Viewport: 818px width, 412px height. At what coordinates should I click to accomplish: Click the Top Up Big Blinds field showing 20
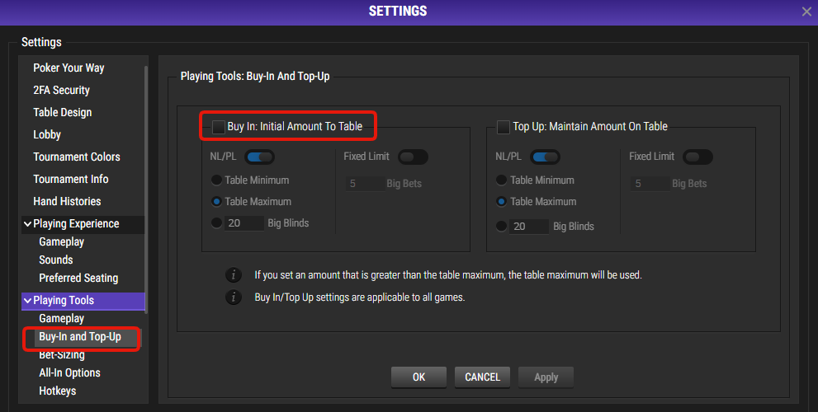[529, 226]
